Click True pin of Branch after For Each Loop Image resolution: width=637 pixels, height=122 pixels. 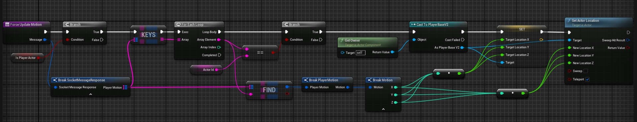(321, 32)
